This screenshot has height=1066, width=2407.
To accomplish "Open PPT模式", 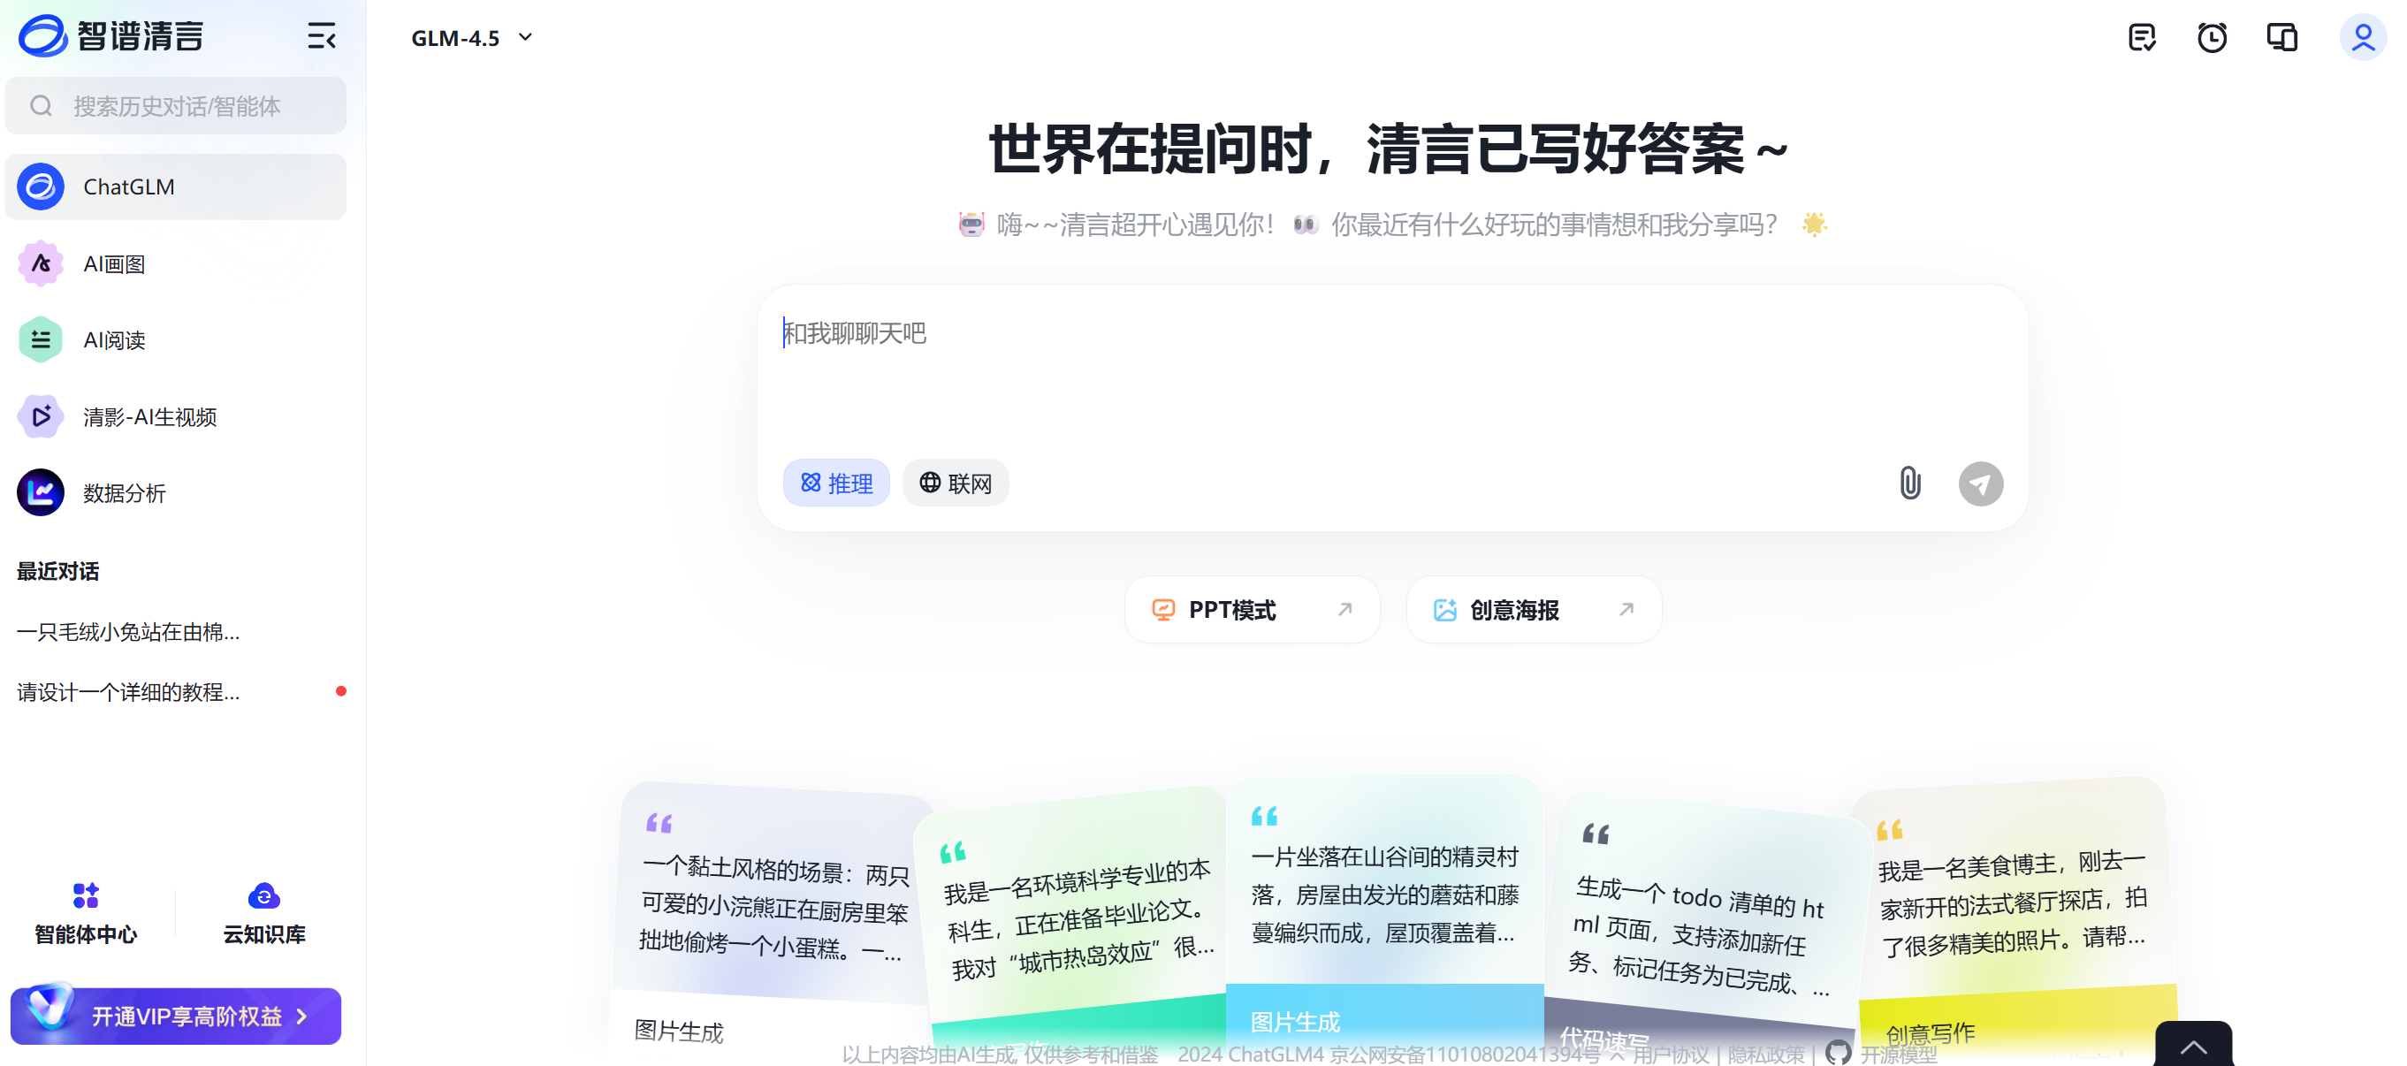I will (x=1252, y=610).
